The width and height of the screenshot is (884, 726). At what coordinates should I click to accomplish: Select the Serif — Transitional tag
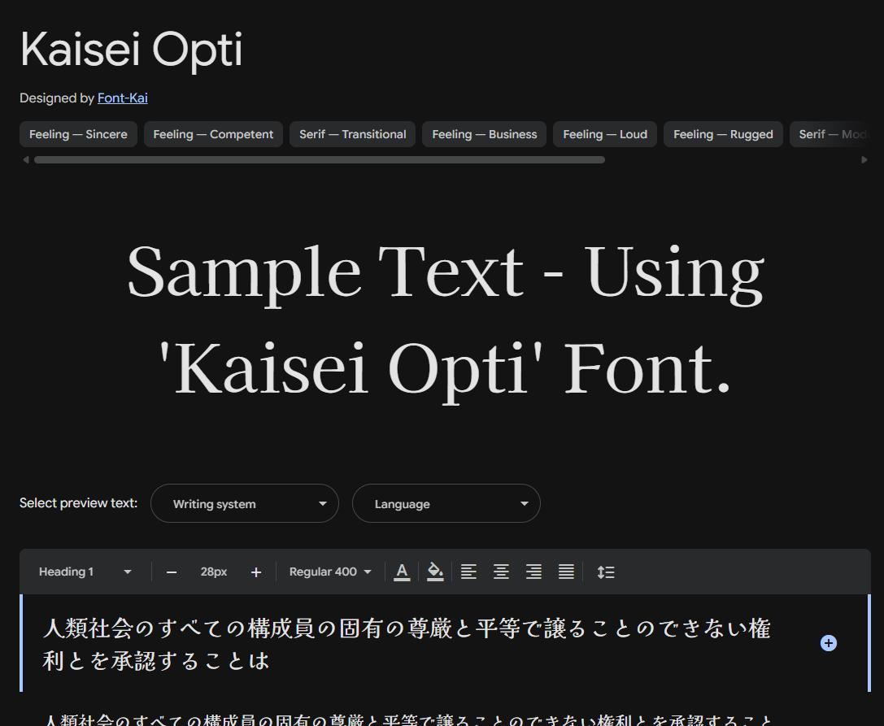pyautogui.click(x=352, y=134)
